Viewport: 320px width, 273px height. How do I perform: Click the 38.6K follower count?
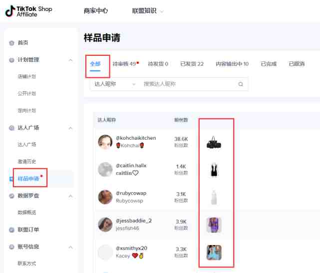[181, 139]
